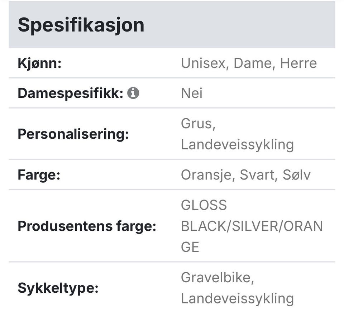344x312 pixels.
Task: Click the Farge label
Action: tap(39, 175)
